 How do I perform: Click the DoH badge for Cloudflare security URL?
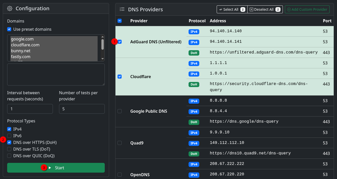pos(194,84)
